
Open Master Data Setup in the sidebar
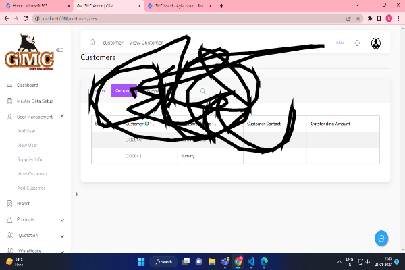coord(34,101)
